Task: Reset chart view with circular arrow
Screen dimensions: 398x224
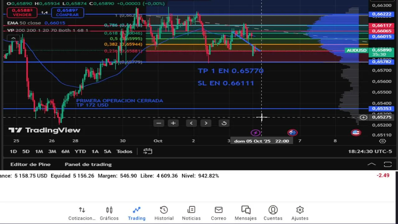Action: (x=224, y=123)
